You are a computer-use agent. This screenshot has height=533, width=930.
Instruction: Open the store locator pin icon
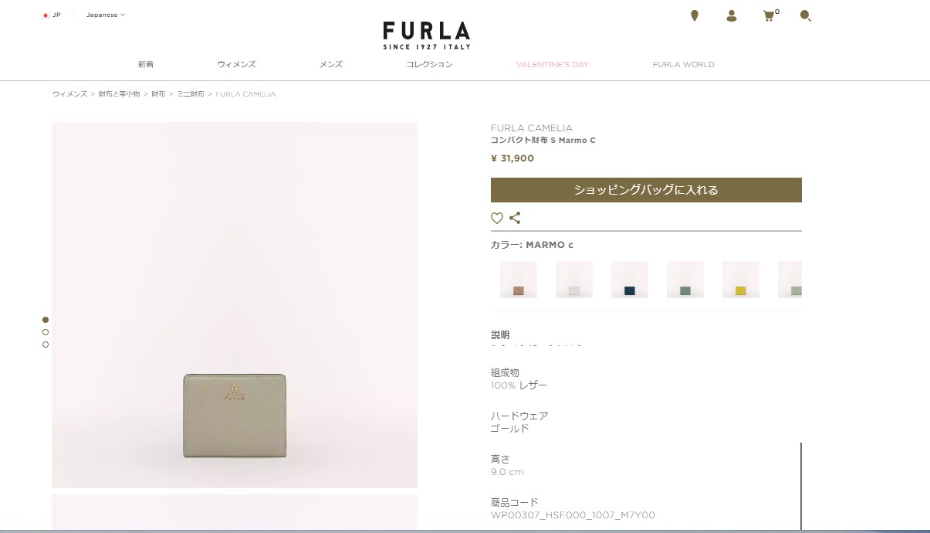pos(694,15)
